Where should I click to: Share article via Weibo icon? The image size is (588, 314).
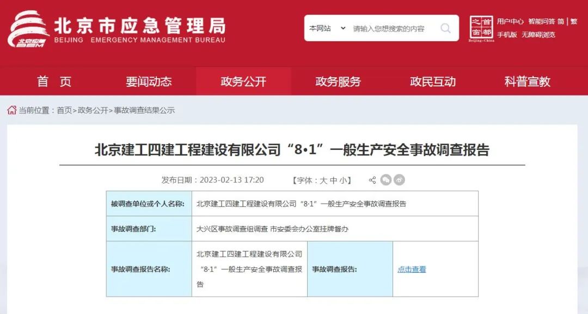click(400, 180)
